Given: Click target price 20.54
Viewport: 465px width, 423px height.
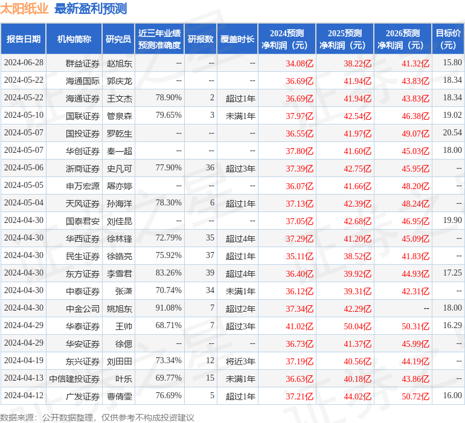Looking at the screenshot, I should (x=452, y=133).
